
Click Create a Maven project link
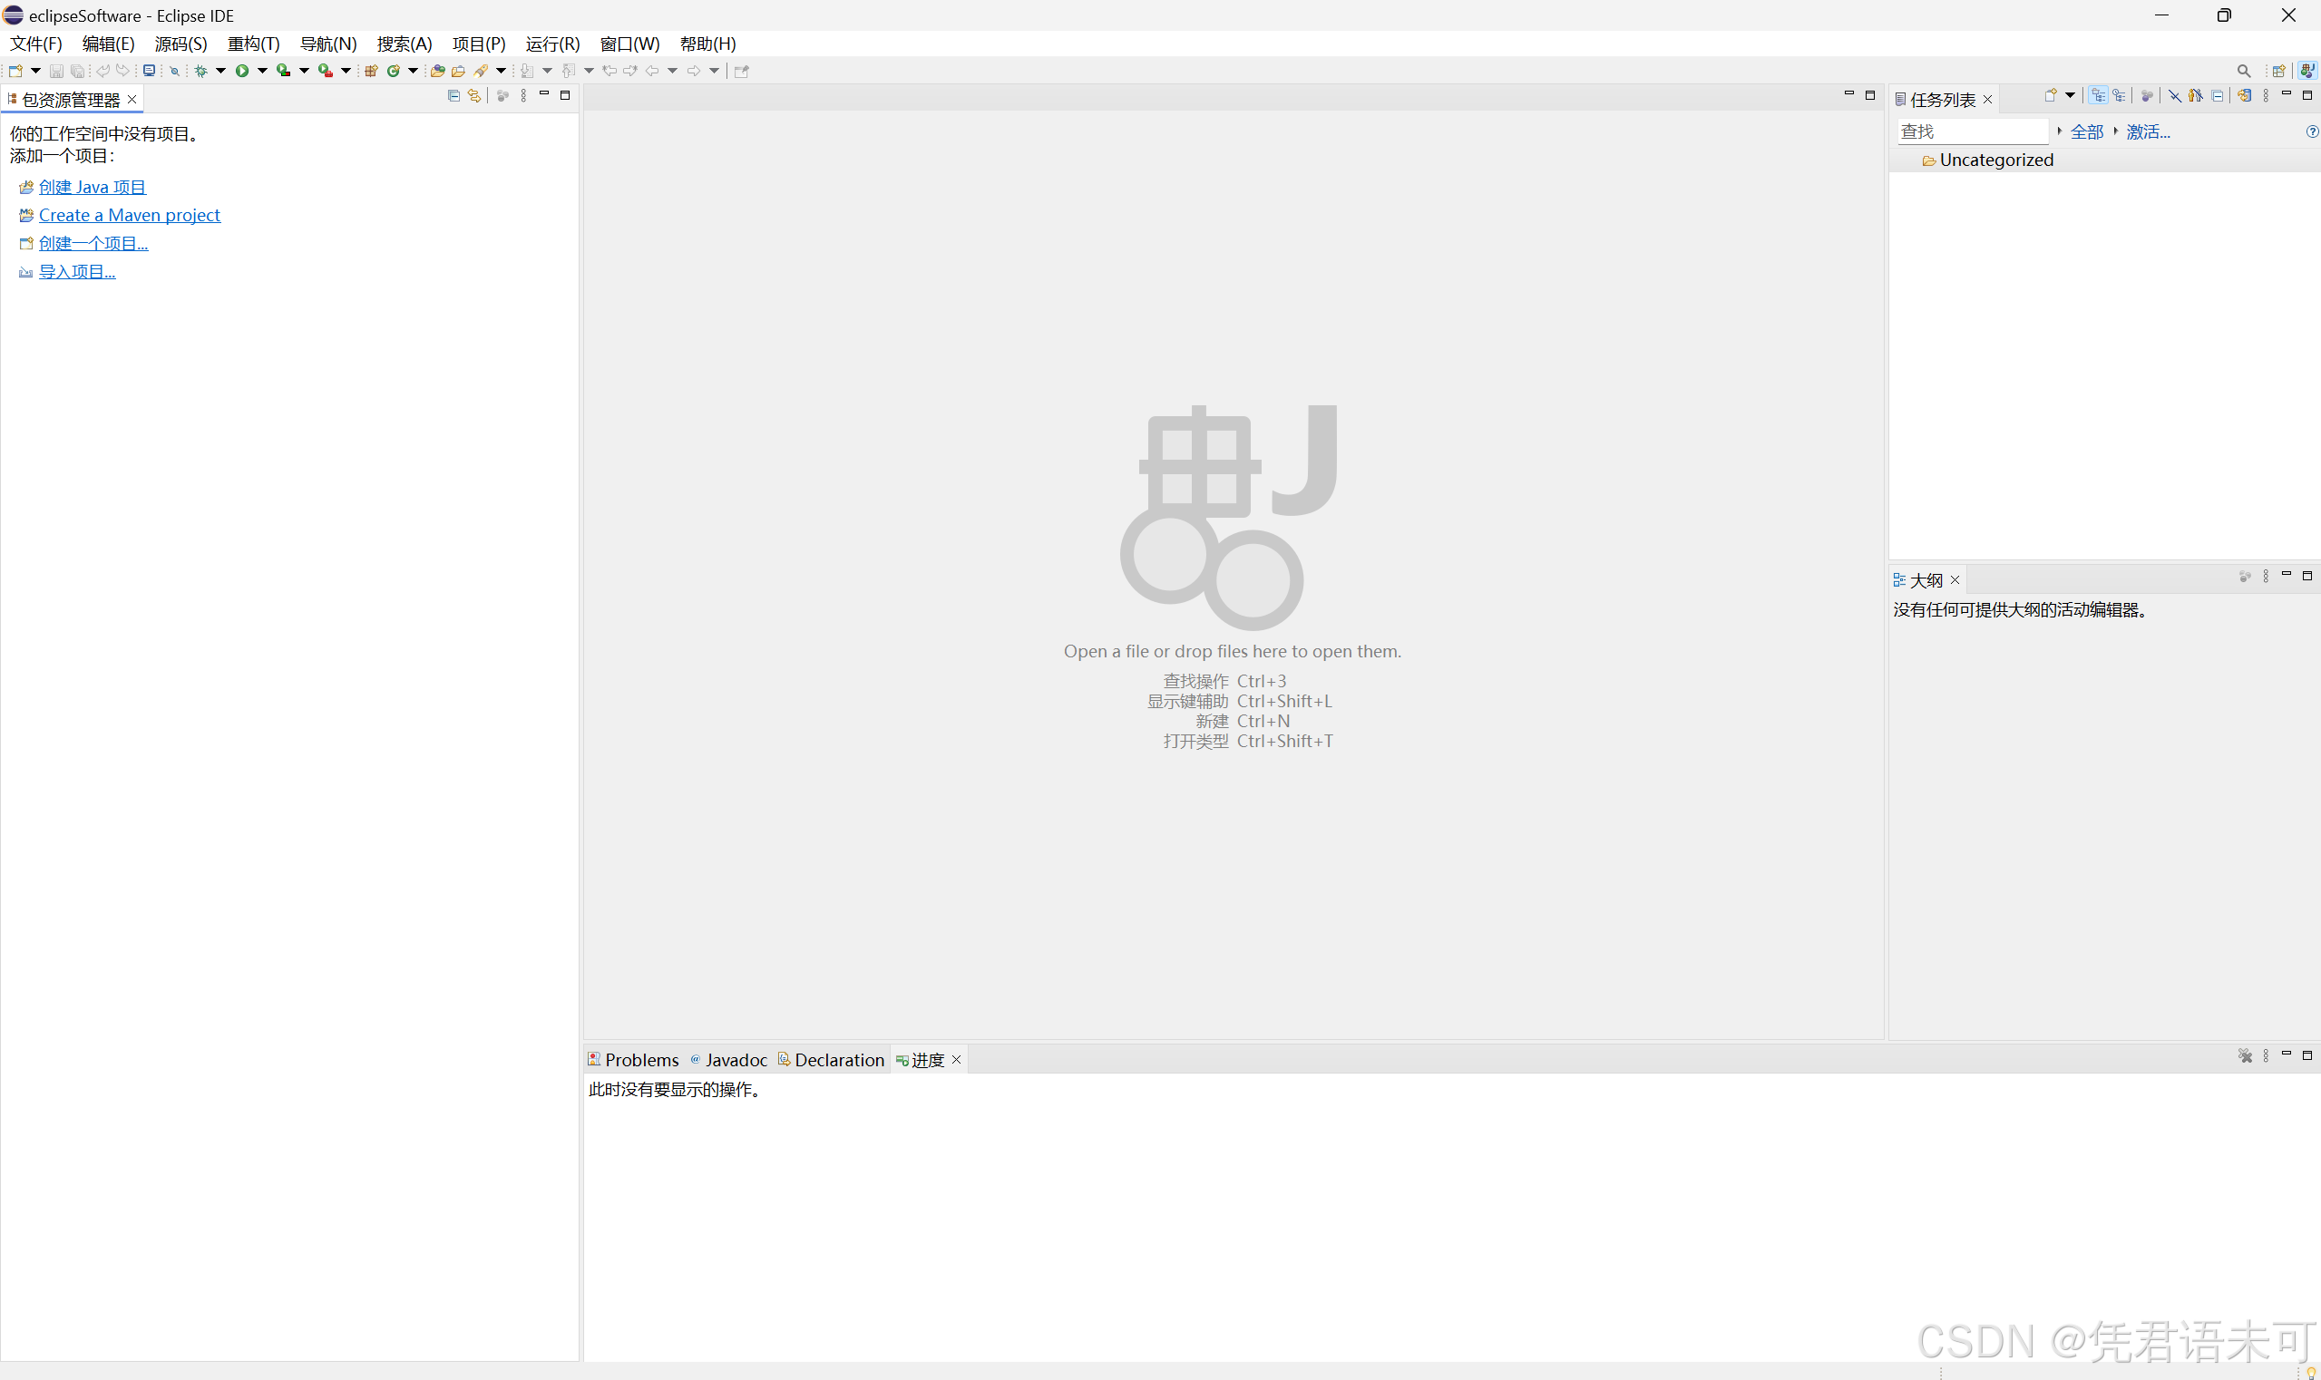130,215
